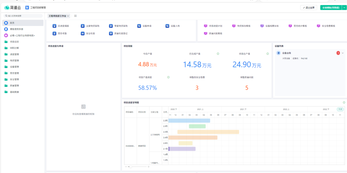The height and width of the screenshot is (173, 347).
Task: Click the green 安装模板(带数据) button
Action: (331, 8)
